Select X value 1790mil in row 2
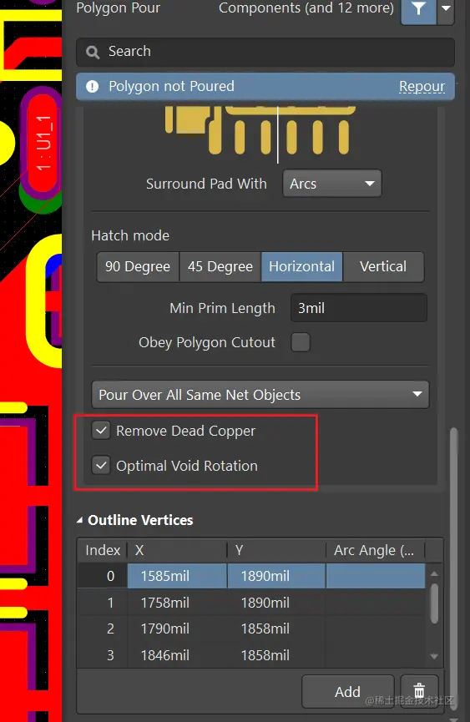 pos(177,629)
